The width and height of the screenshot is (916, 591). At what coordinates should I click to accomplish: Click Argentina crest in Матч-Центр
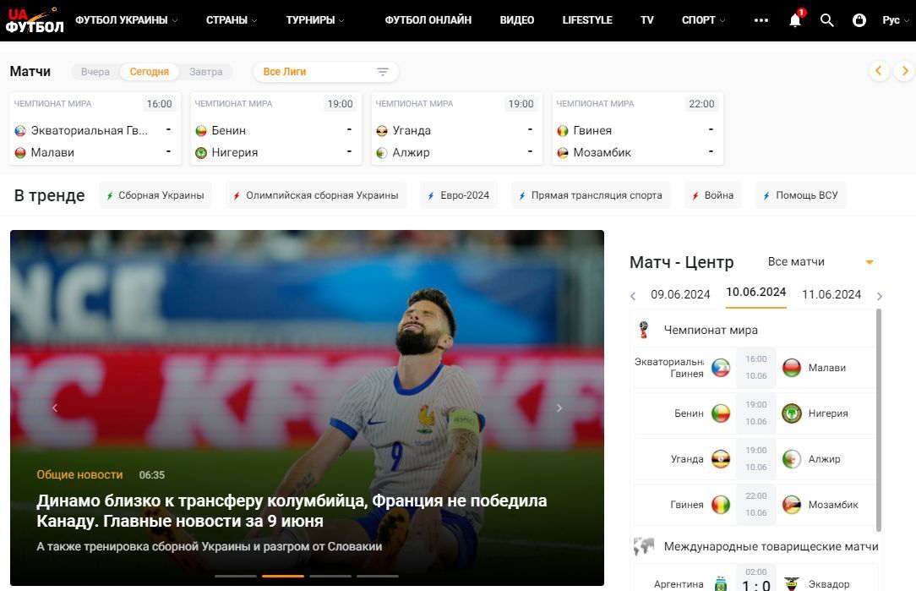tap(721, 583)
